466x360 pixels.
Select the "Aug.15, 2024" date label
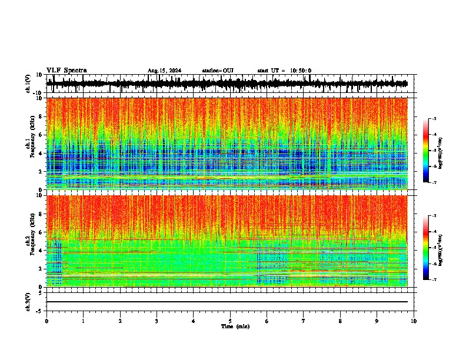coord(164,71)
